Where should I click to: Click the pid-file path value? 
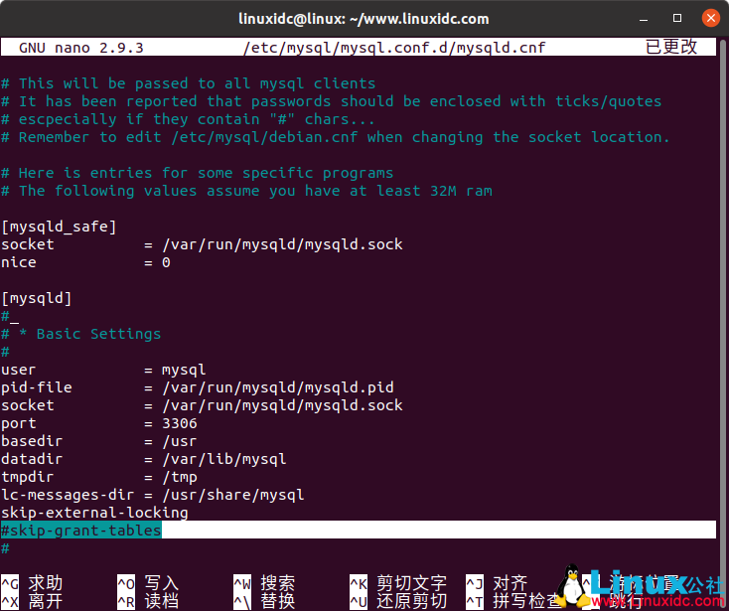click(x=277, y=387)
